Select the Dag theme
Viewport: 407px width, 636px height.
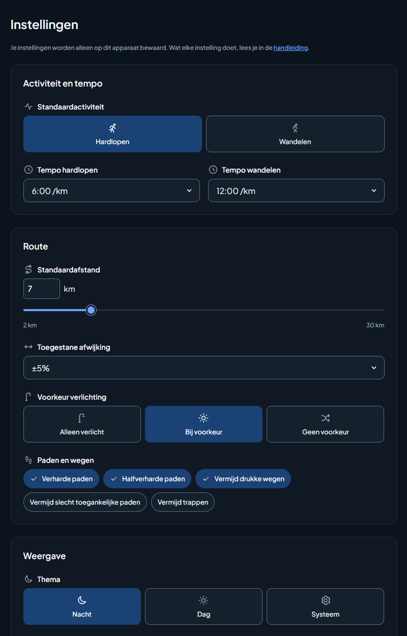(203, 606)
